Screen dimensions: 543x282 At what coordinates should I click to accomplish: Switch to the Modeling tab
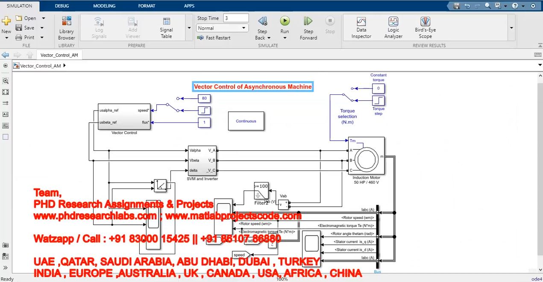[x=104, y=6]
